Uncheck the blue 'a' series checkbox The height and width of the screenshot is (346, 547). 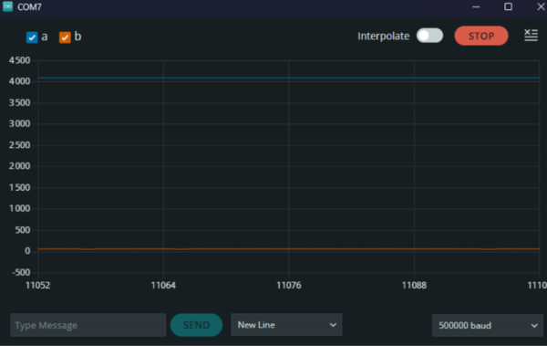[32, 37]
